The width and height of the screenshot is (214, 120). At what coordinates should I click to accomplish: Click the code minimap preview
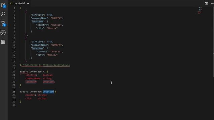pos(200,10)
